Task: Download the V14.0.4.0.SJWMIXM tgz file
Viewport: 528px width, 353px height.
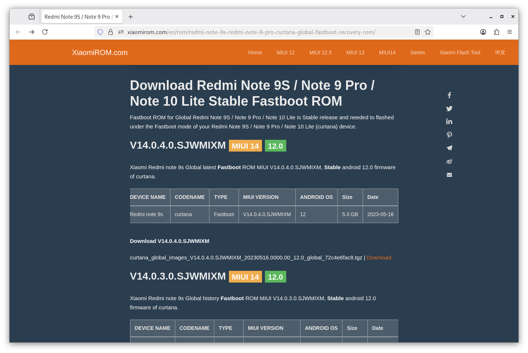Action: tap(379, 258)
